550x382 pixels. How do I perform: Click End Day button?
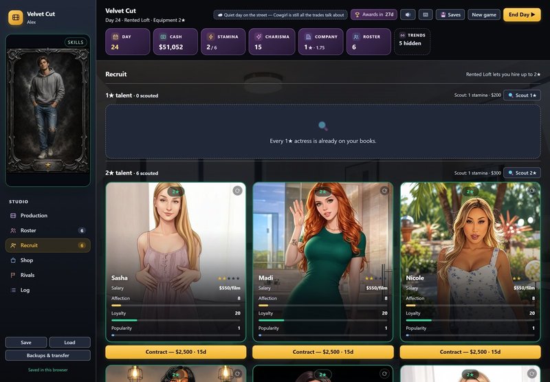[x=522, y=14]
